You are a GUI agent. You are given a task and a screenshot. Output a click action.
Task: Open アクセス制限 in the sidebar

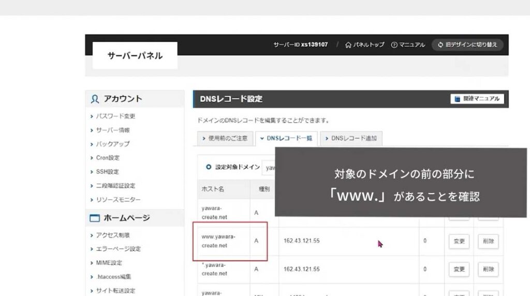112,235
